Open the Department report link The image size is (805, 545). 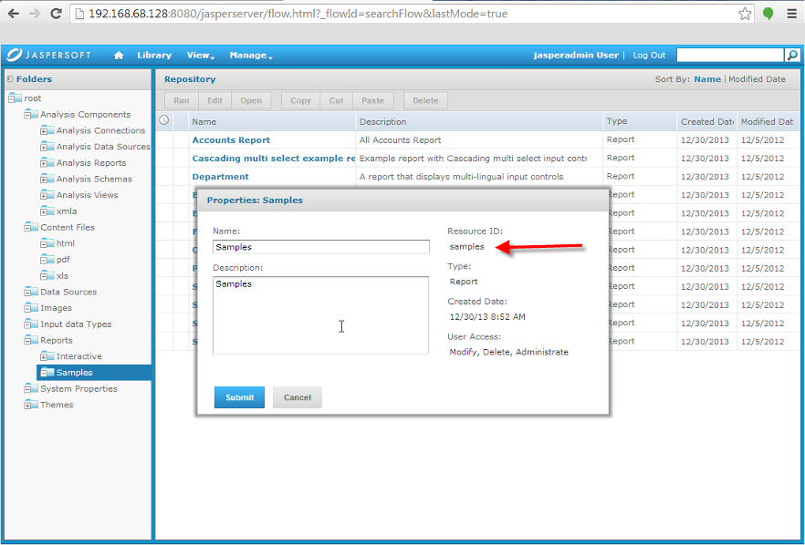tap(220, 177)
